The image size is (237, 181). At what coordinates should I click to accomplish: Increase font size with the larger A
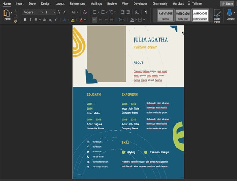click(x=59, y=12)
